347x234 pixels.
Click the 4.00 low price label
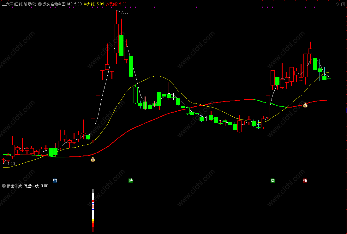pos(11,164)
